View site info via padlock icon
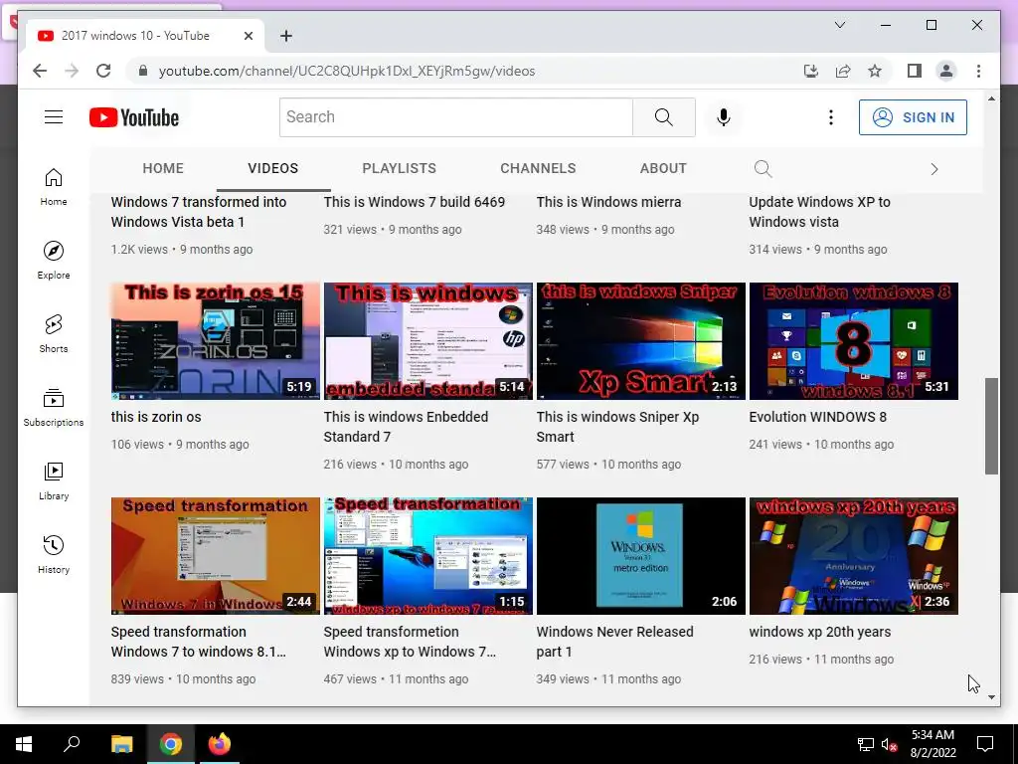Image resolution: width=1018 pixels, height=764 pixels. click(x=143, y=71)
